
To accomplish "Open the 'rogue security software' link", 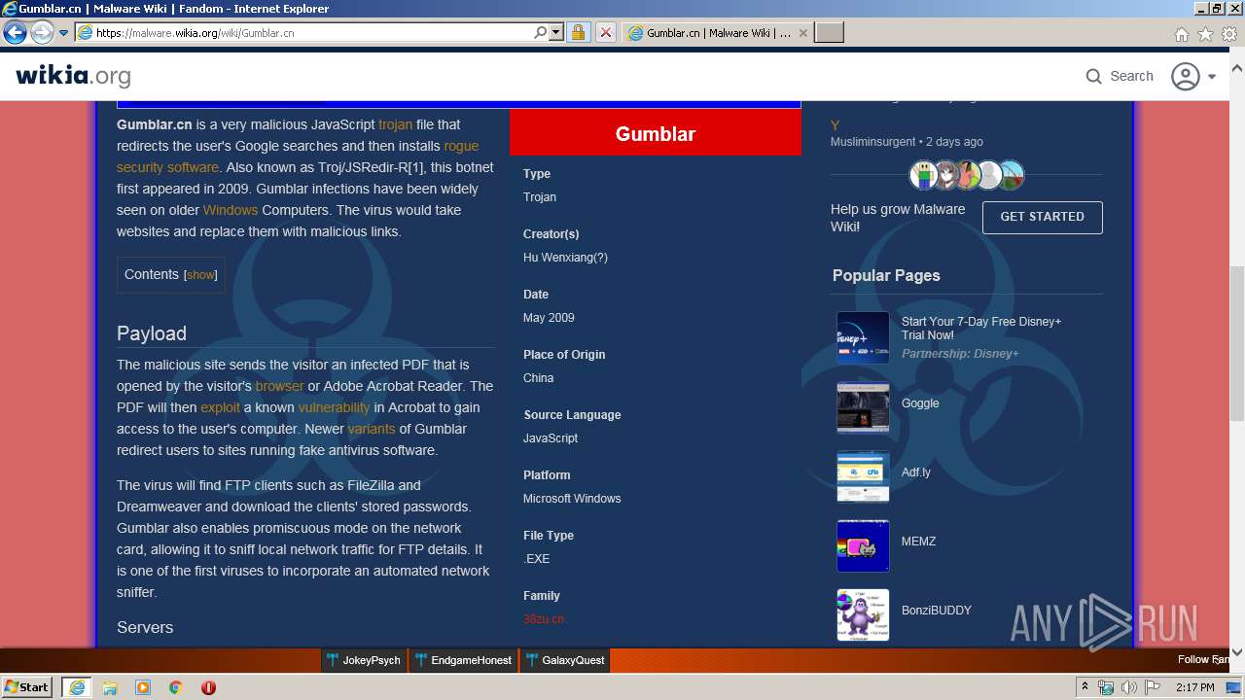I will click(298, 157).
